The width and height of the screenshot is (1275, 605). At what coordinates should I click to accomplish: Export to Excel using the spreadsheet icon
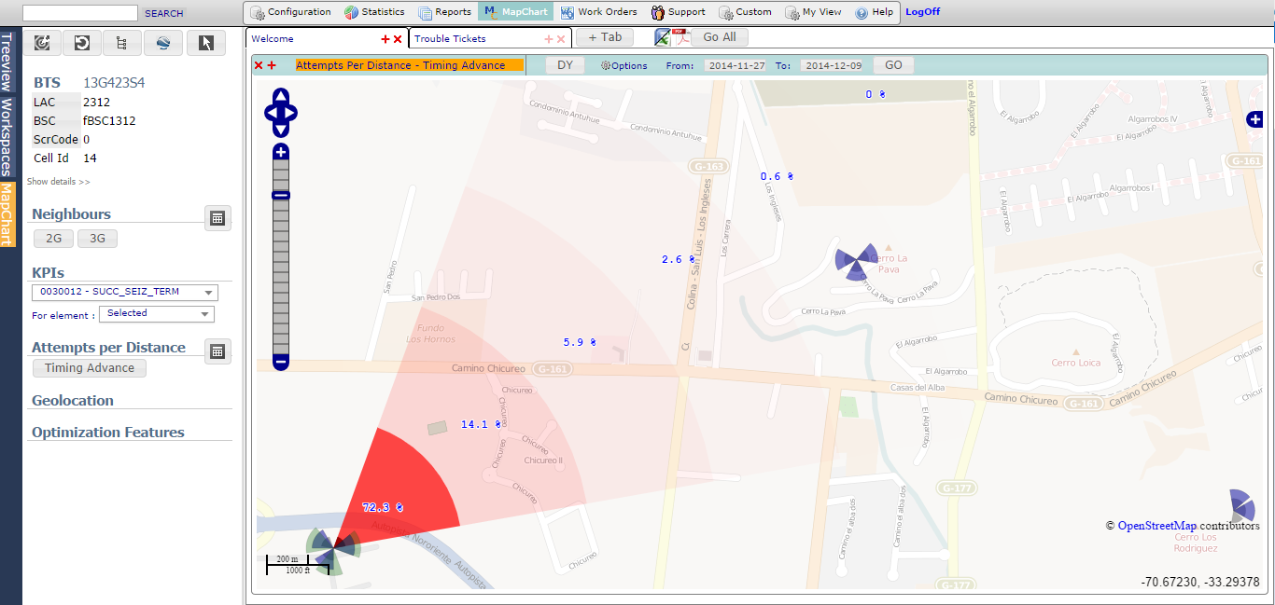point(663,37)
